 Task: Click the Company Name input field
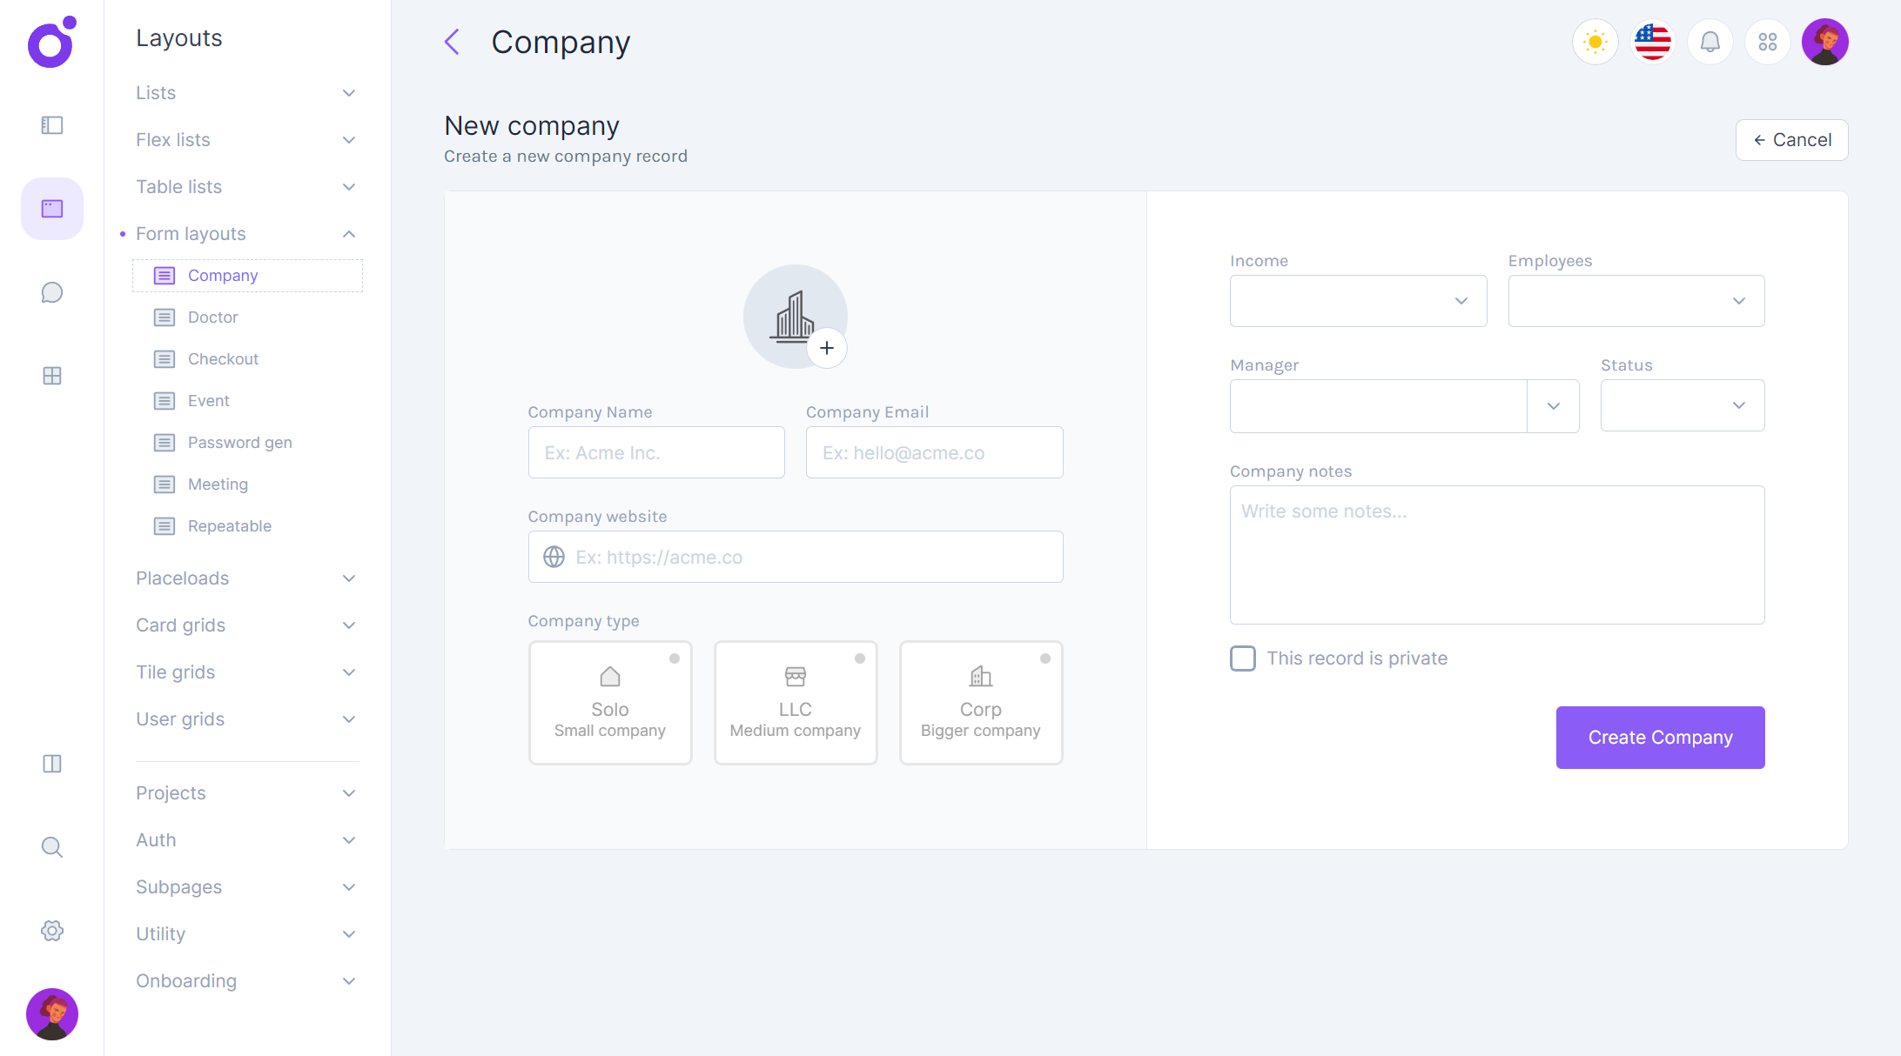(655, 451)
